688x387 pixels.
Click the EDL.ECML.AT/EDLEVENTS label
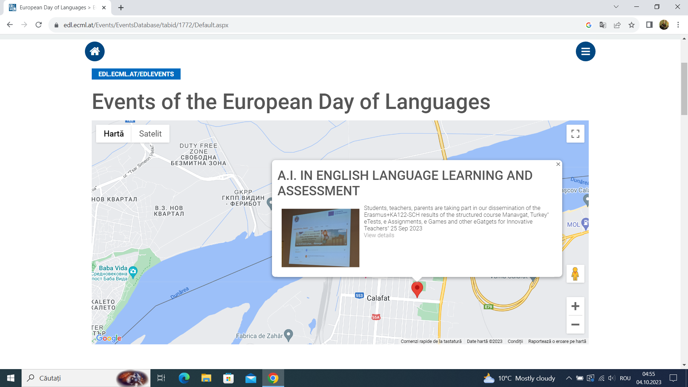click(136, 74)
